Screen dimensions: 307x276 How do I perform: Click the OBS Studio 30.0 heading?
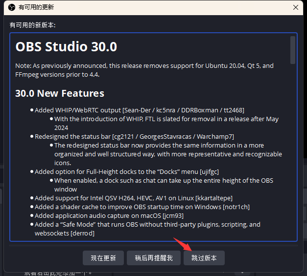pyautogui.click(x=66, y=47)
